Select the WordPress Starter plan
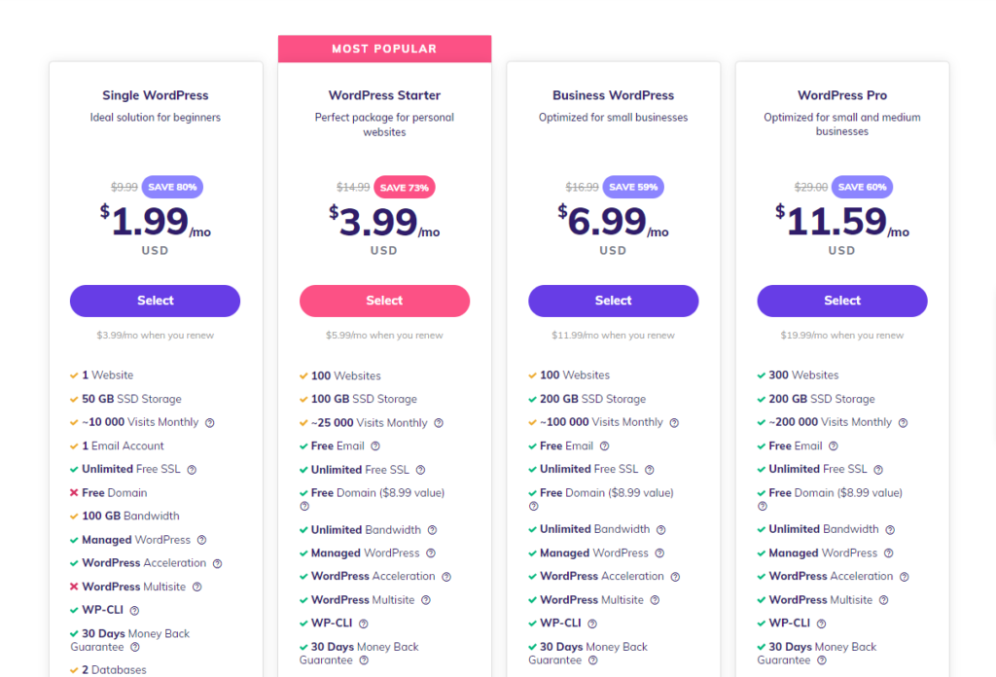 point(384,301)
